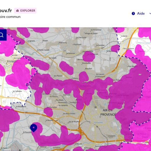Screen dimensions: 151x151
Task: Click the 'Lignane' label
Action: (x=32, y=41)
